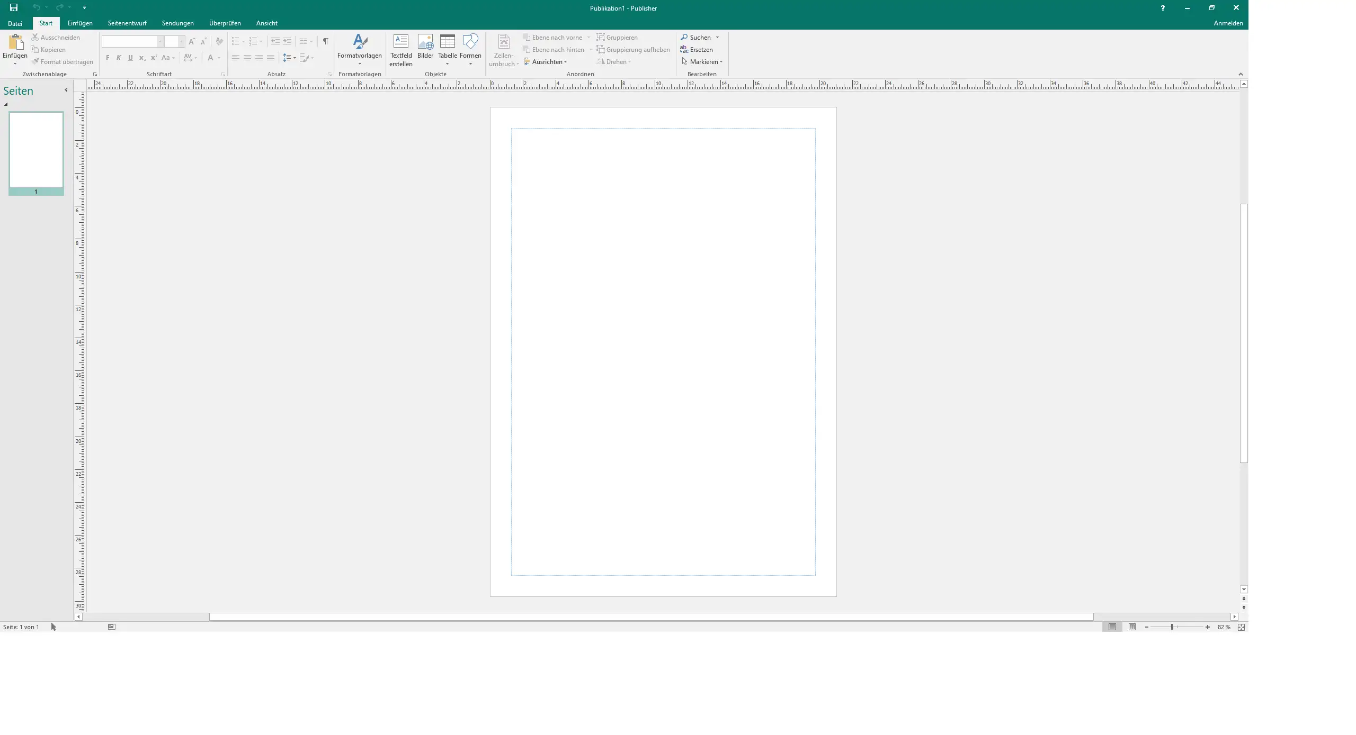Click Anmelden to sign in

(x=1228, y=23)
